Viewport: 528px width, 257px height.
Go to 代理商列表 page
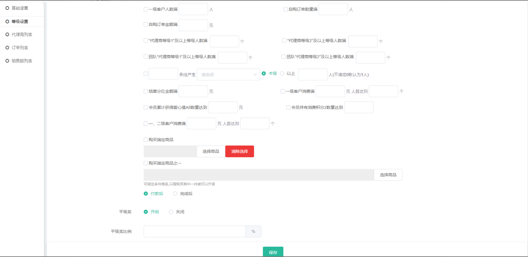22,34
